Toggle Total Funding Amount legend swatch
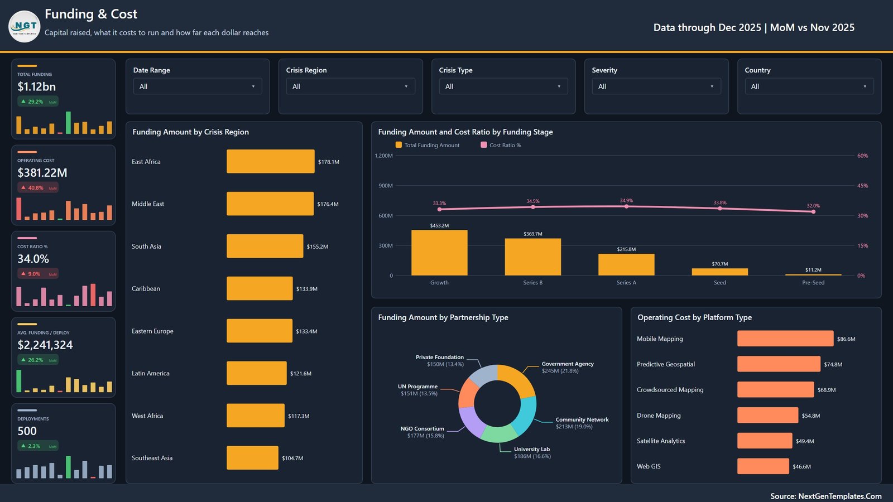Viewport: 893px width, 502px height. (399, 145)
